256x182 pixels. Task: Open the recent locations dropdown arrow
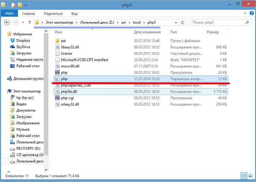(x=23, y=22)
